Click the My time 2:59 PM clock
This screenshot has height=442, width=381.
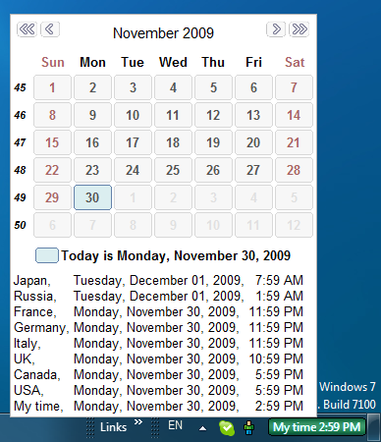pyautogui.click(x=317, y=427)
